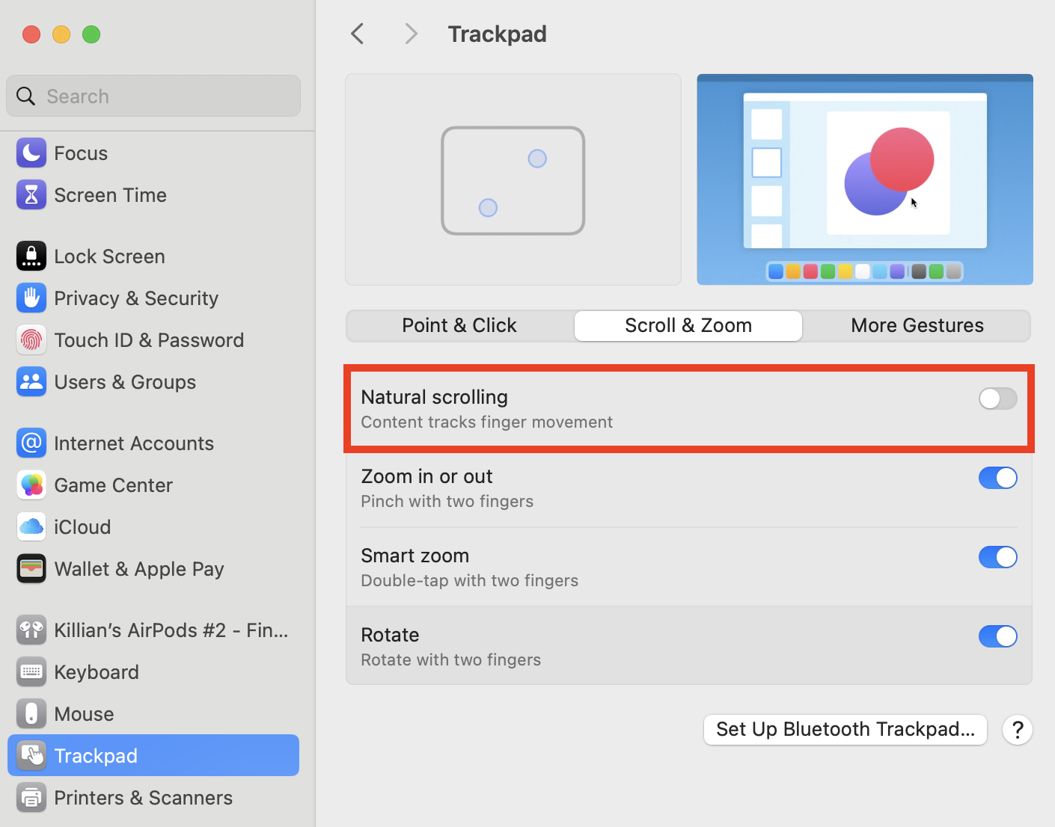The image size is (1055, 827).
Task: Switch to the Point & Click tab
Action: point(459,325)
